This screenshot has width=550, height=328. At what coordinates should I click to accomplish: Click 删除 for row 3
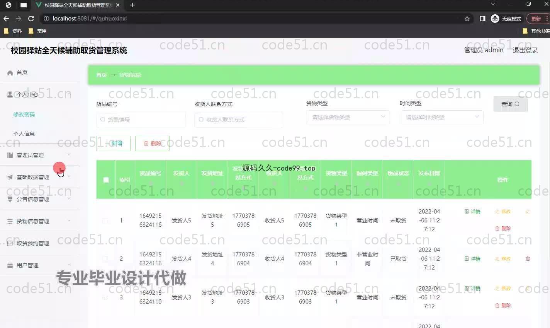click(503, 306)
